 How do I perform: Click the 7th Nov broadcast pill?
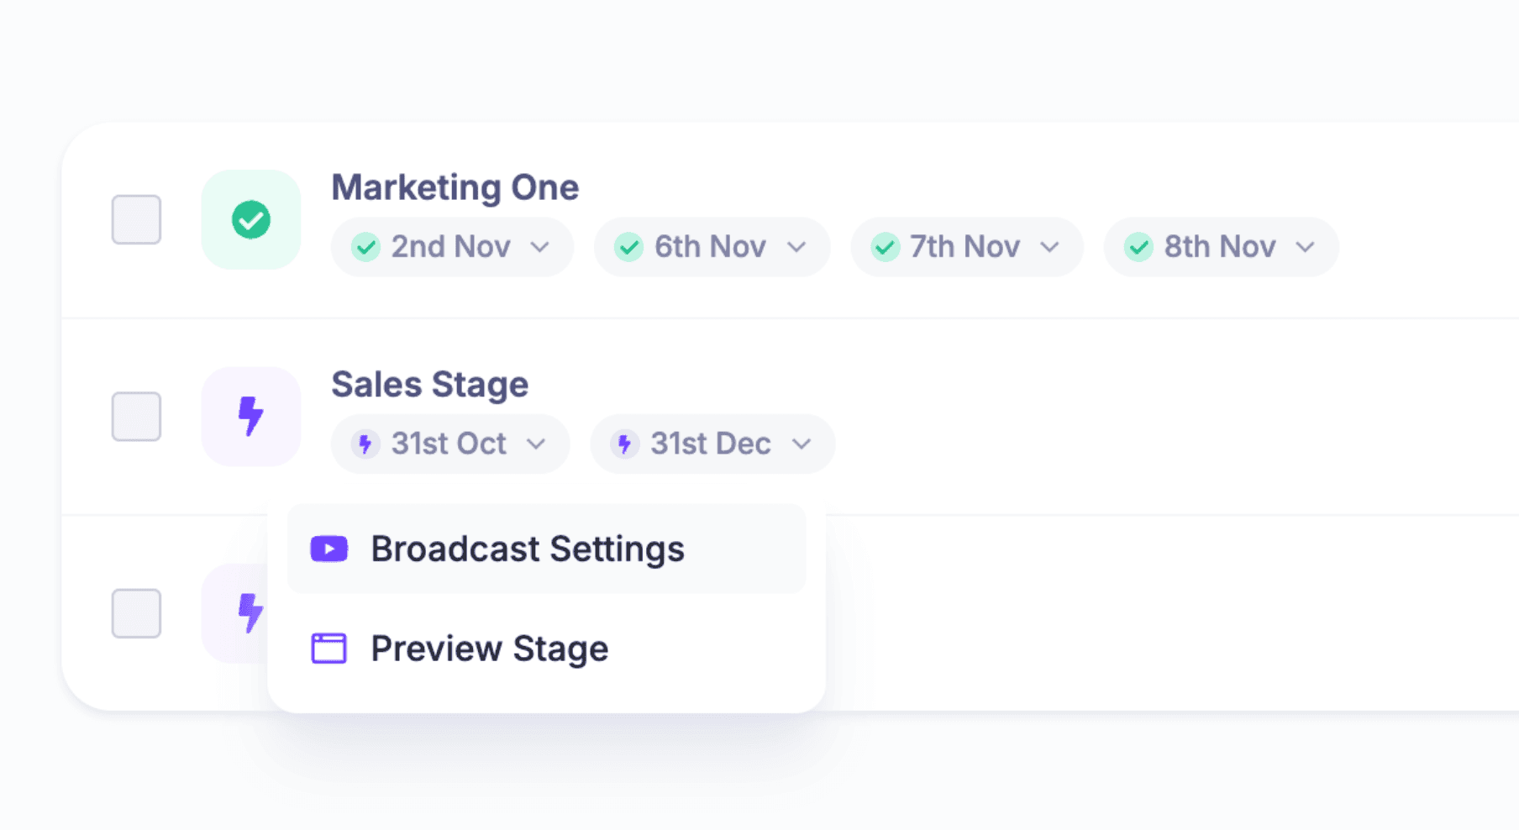(x=964, y=247)
